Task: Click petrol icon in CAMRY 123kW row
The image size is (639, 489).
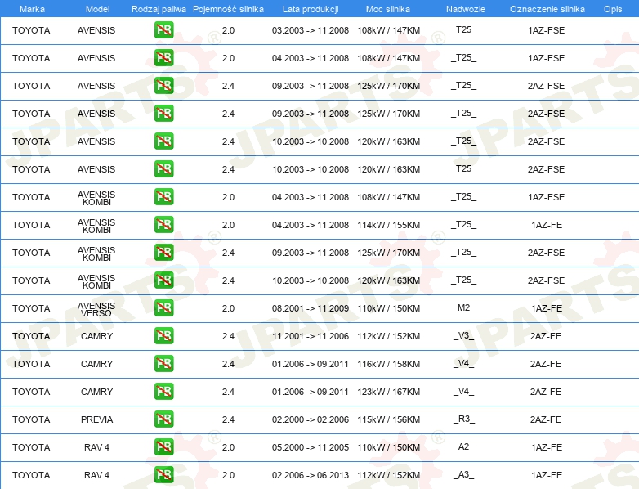Action: (163, 391)
